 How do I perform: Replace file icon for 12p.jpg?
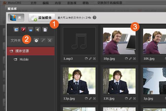tap(86, 98)
